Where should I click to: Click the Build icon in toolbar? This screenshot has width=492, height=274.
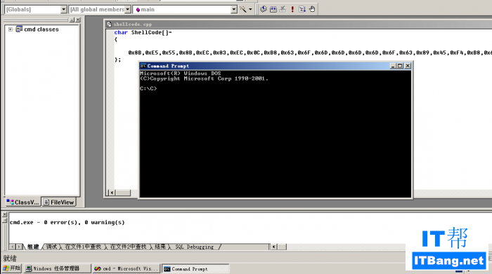pyautogui.click(x=273, y=9)
